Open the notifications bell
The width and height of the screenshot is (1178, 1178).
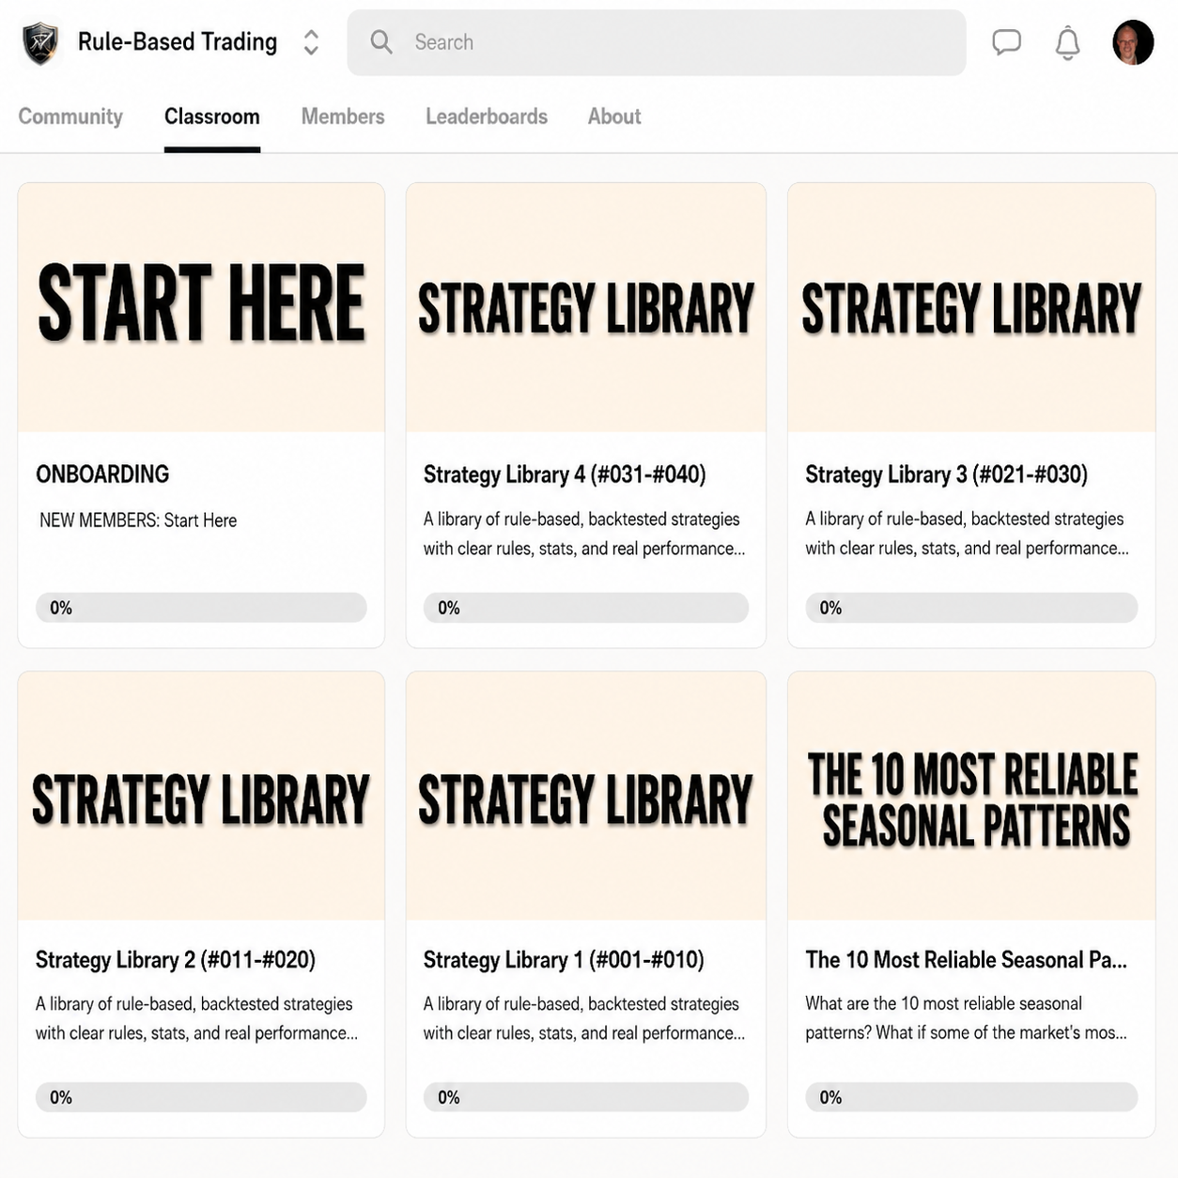(x=1067, y=42)
